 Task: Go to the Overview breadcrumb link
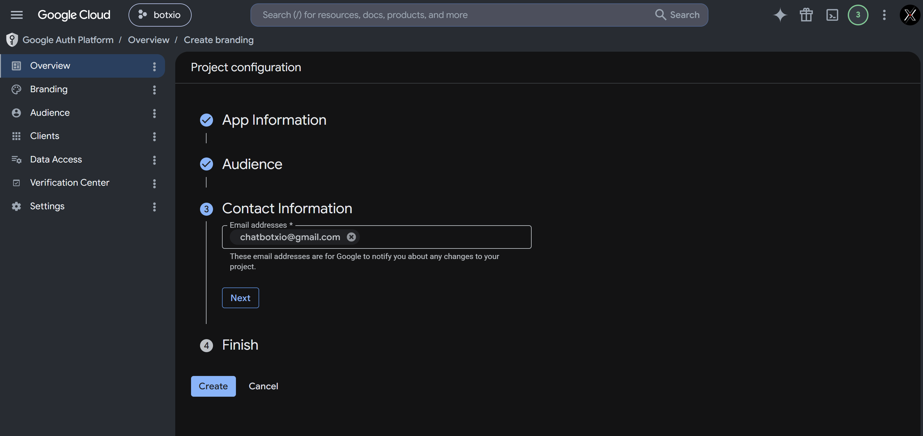[149, 40]
